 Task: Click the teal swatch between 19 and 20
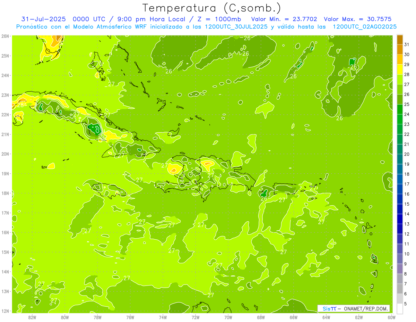coord(400,159)
